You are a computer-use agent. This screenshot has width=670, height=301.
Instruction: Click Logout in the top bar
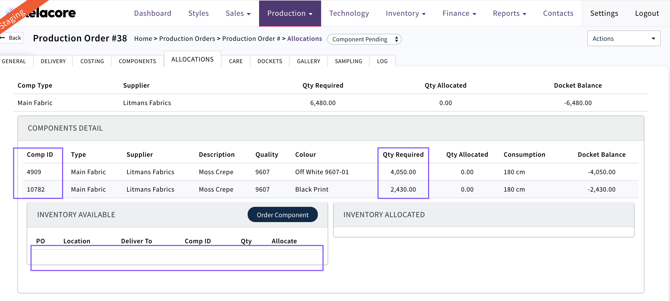647,13
